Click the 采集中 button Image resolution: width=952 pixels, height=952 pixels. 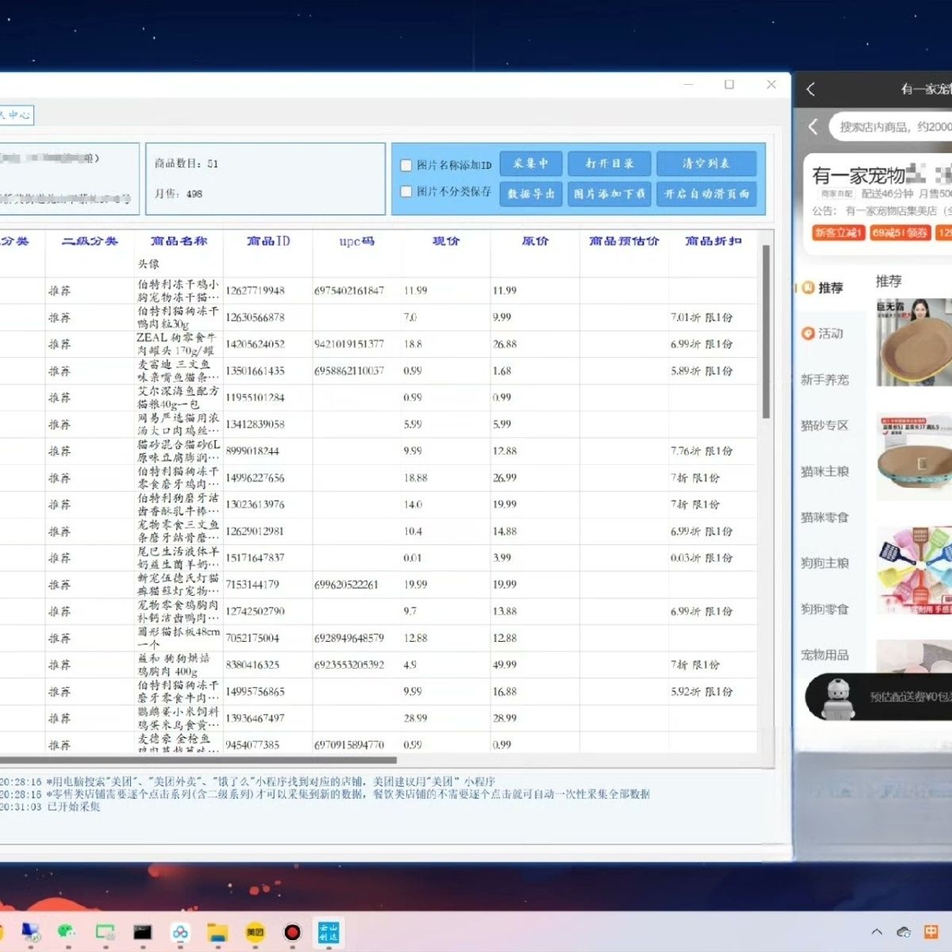tap(531, 163)
